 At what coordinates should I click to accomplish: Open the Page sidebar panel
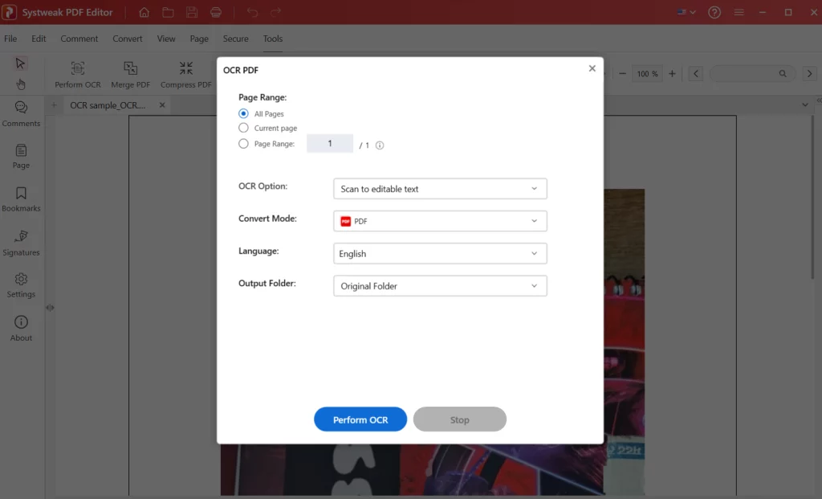point(21,157)
